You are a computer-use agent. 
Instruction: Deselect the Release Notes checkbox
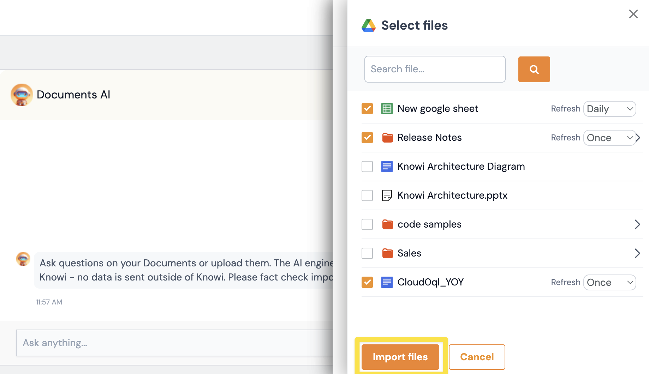pos(367,138)
